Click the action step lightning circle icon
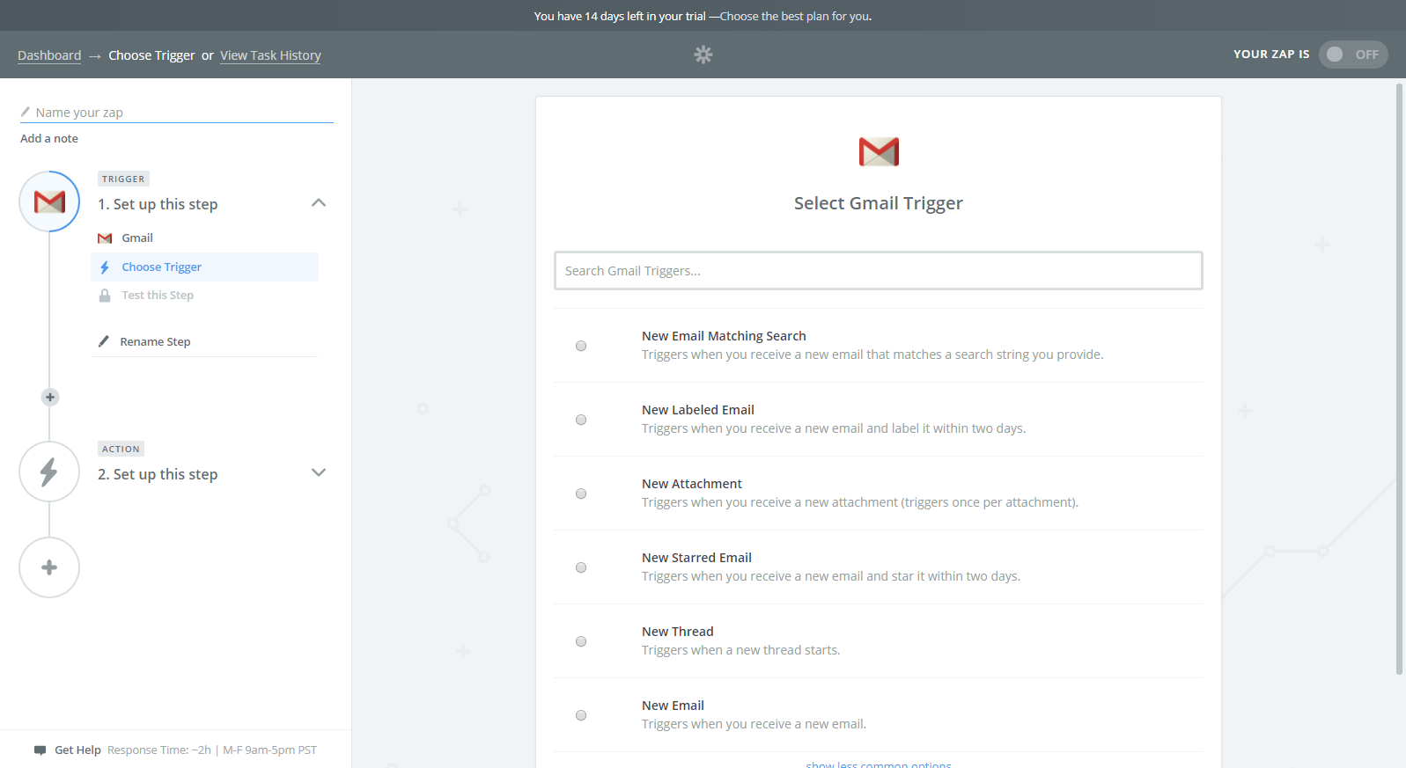The image size is (1406, 768). [x=49, y=472]
